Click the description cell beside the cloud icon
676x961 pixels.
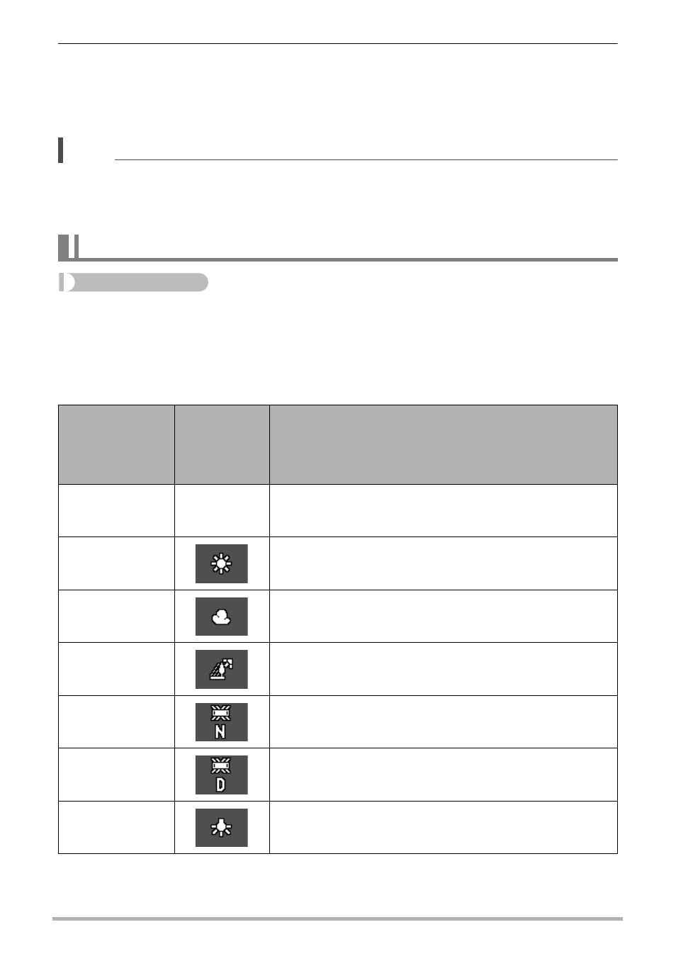[444, 617]
